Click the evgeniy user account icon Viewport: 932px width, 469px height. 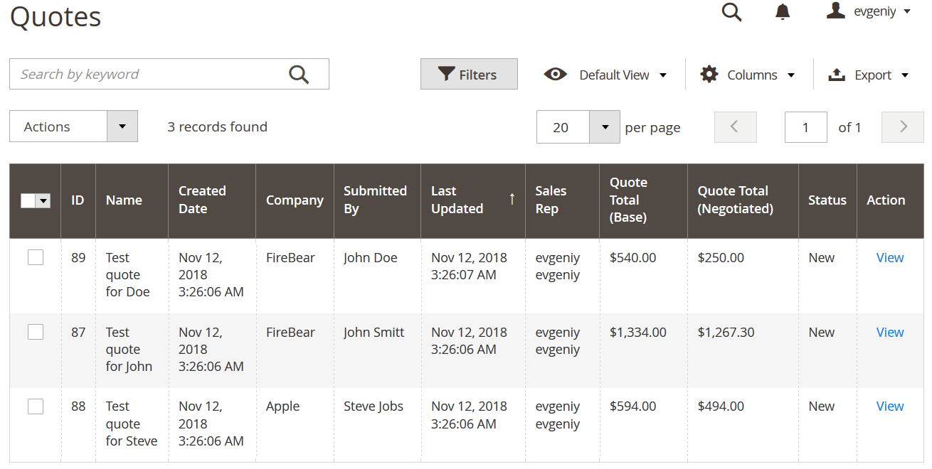(x=836, y=11)
